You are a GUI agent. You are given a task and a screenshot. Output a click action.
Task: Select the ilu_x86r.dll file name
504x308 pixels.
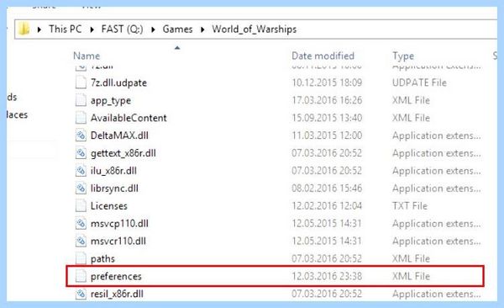113,171
